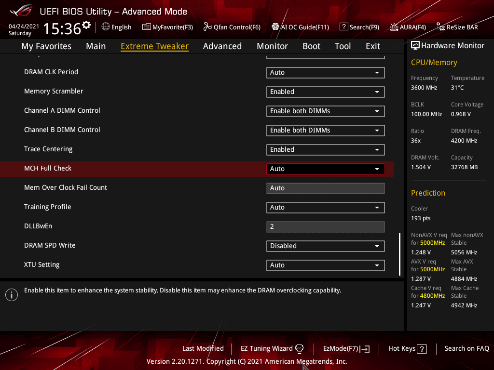Click the ROG logo icon
The image size is (494, 370).
[x=21, y=11]
